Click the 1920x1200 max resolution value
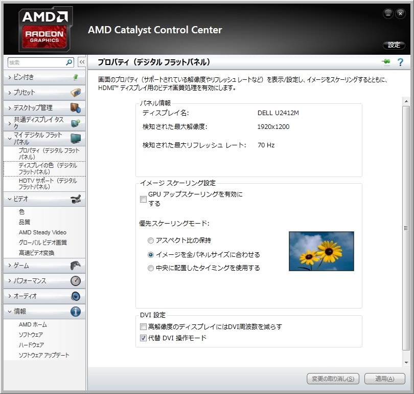Screen dimensions: 414x394 coord(273,127)
